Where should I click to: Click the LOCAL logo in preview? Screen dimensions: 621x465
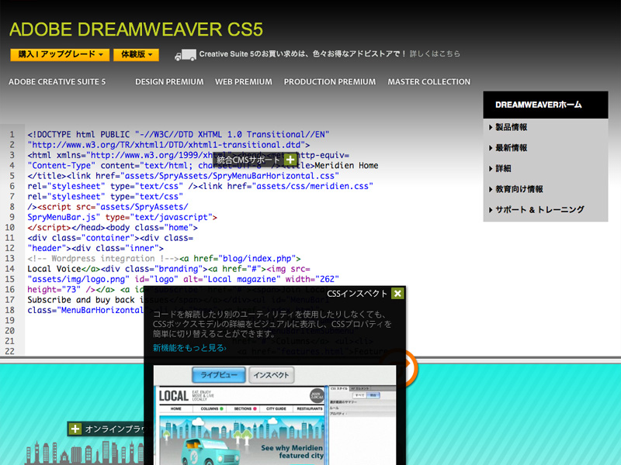[x=173, y=396]
